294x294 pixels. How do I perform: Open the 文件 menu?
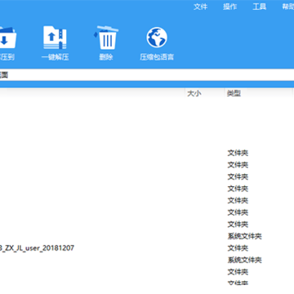[x=201, y=7]
